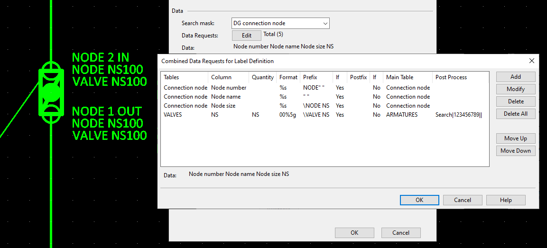Viewport: 547px width, 248px height.
Task: Select the Node name row
Action: [226, 97]
